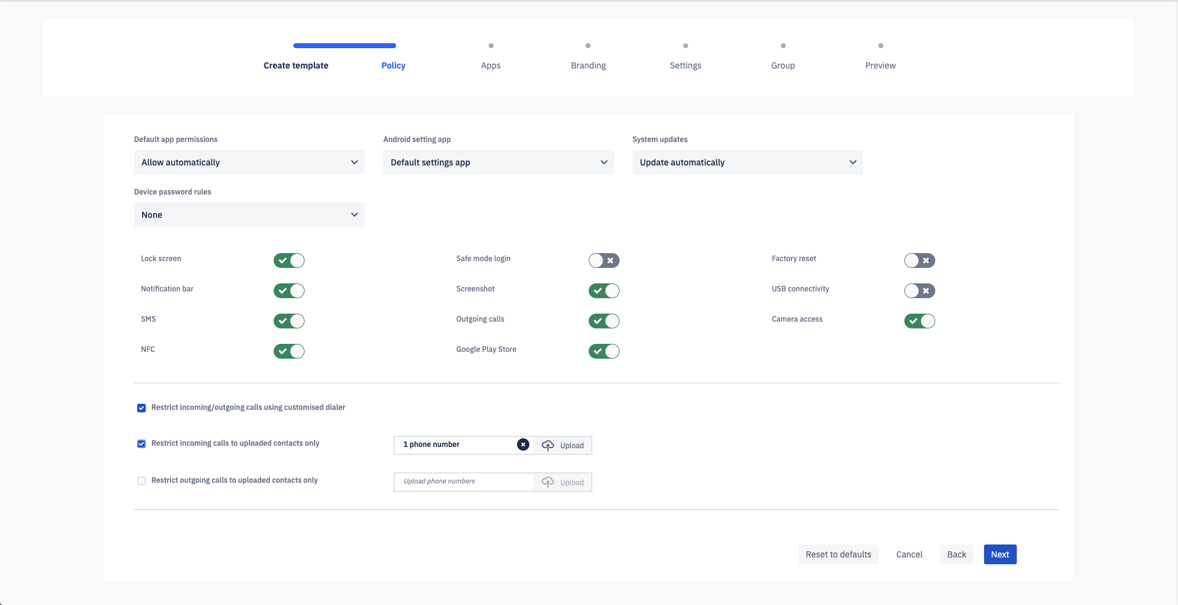Disable the Screenshot switch
The height and width of the screenshot is (605, 1178).
tap(604, 291)
